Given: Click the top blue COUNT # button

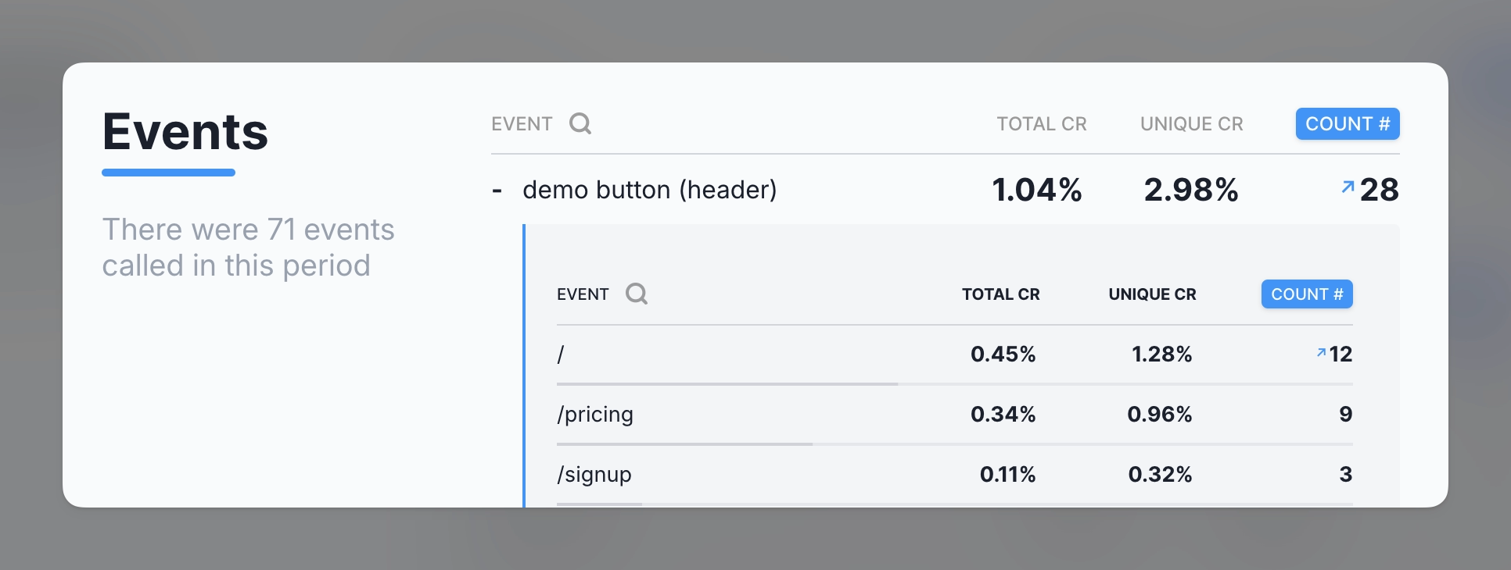Looking at the screenshot, I should [1347, 124].
